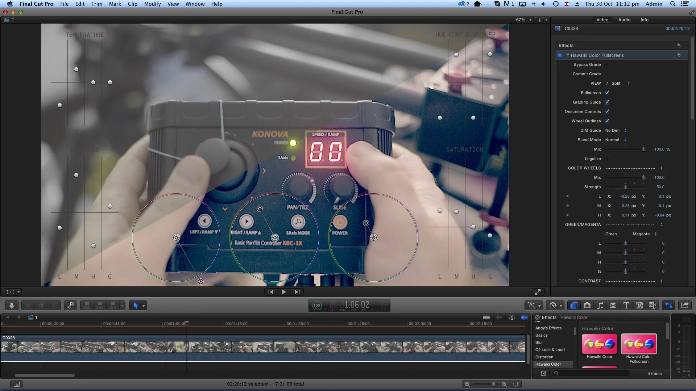The width and height of the screenshot is (696, 391).
Task: Open the timeline index button
Action: [16, 384]
